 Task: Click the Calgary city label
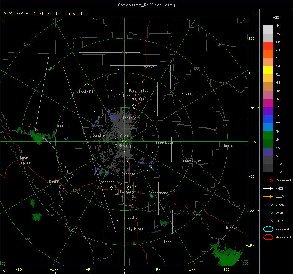pyautogui.click(x=127, y=192)
